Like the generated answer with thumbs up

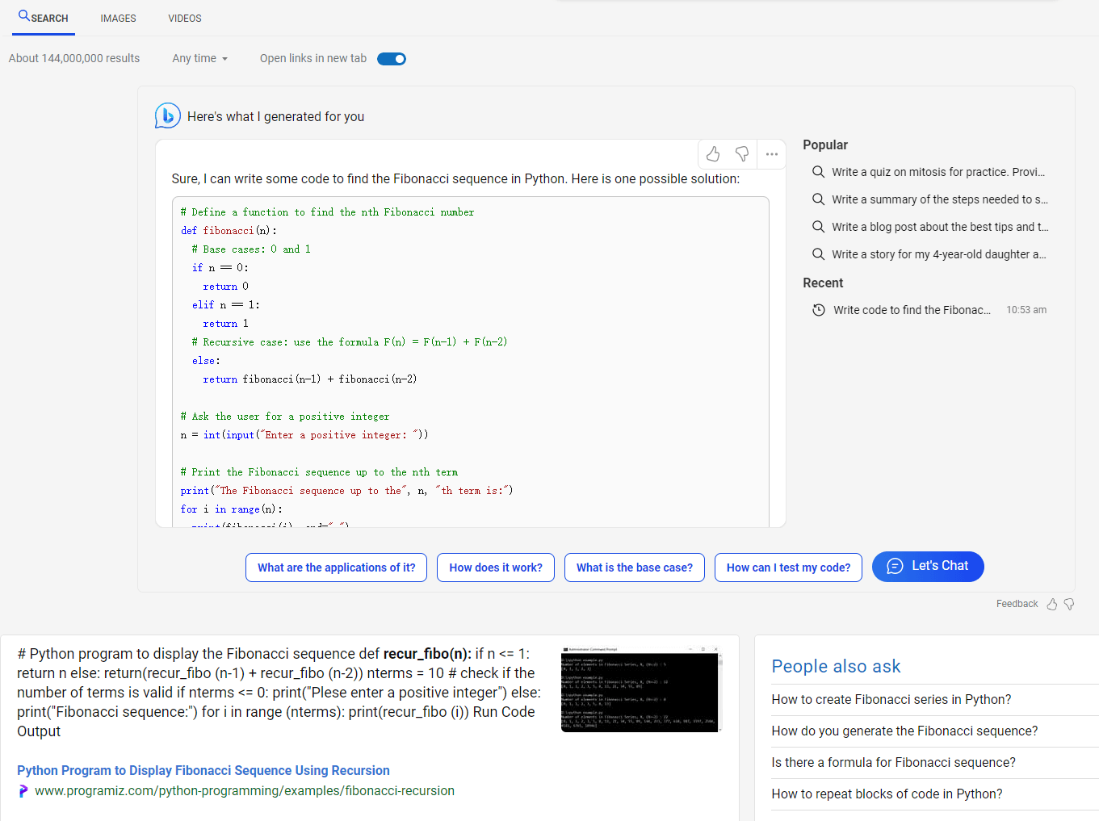713,154
